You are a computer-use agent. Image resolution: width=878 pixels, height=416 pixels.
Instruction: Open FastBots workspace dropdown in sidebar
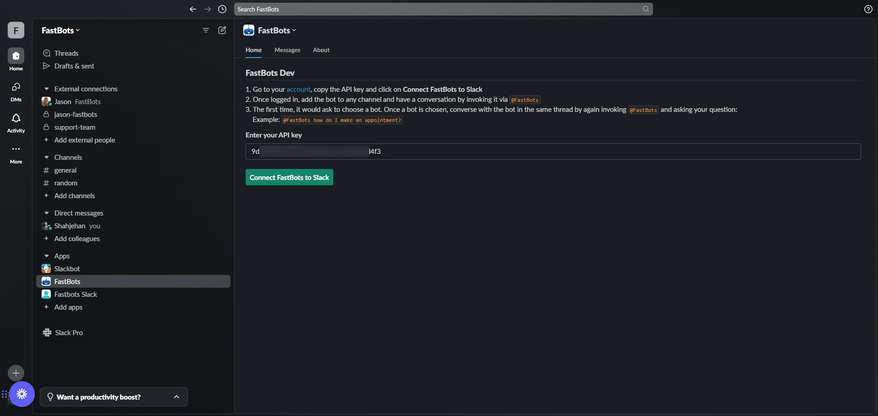click(61, 31)
